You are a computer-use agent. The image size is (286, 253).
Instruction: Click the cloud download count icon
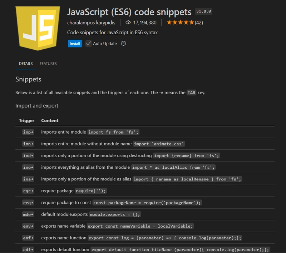tap(128, 23)
